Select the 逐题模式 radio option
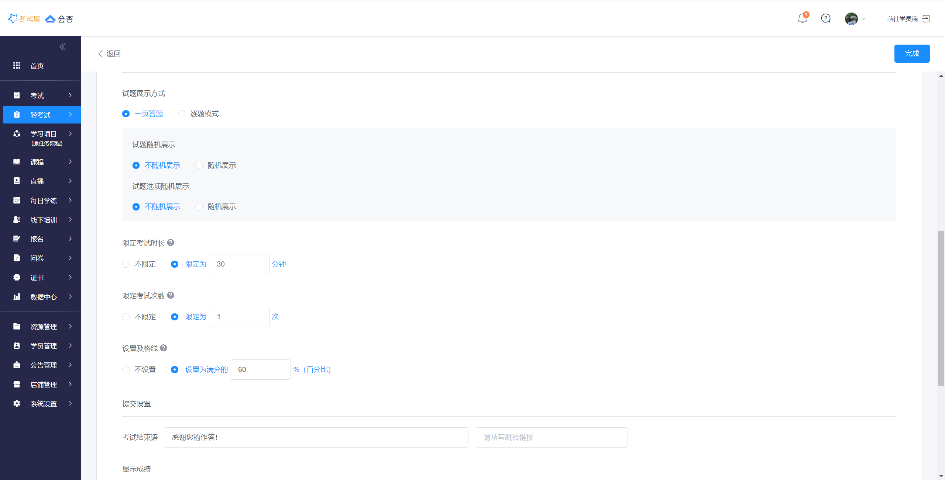Image resolution: width=945 pixels, height=480 pixels. point(182,114)
